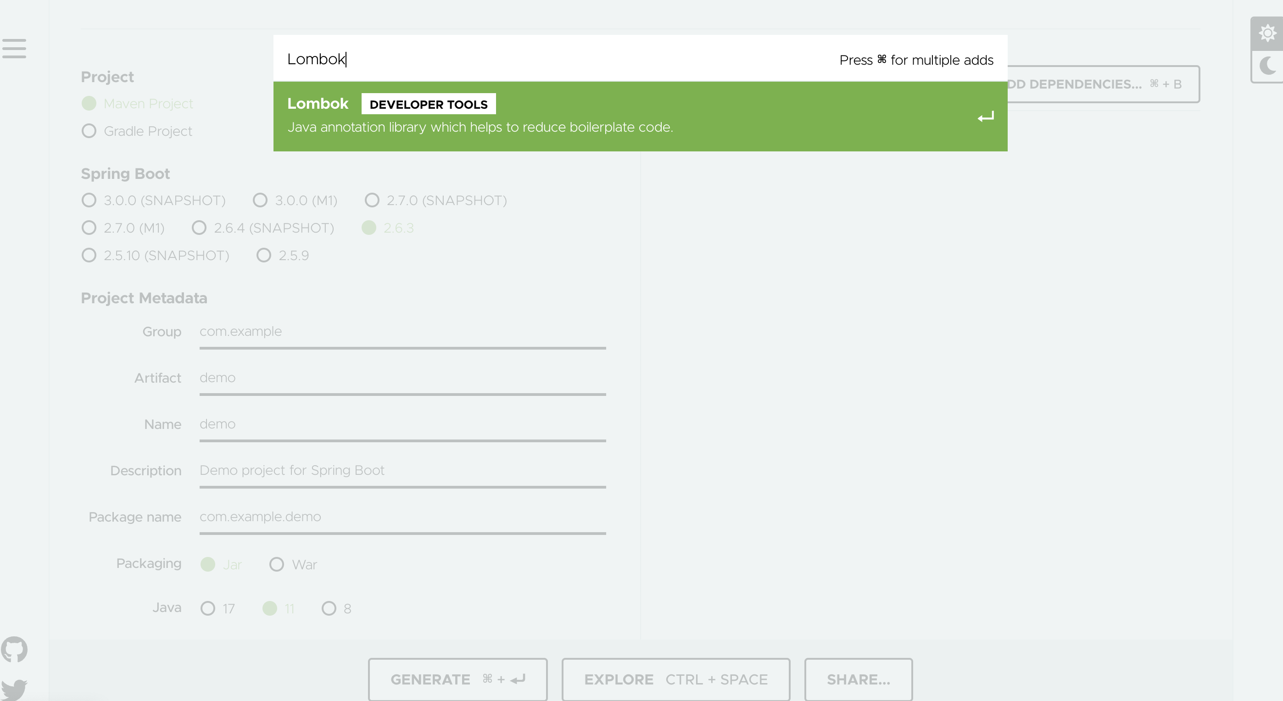Click the Developer Tools category tag

coord(428,104)
